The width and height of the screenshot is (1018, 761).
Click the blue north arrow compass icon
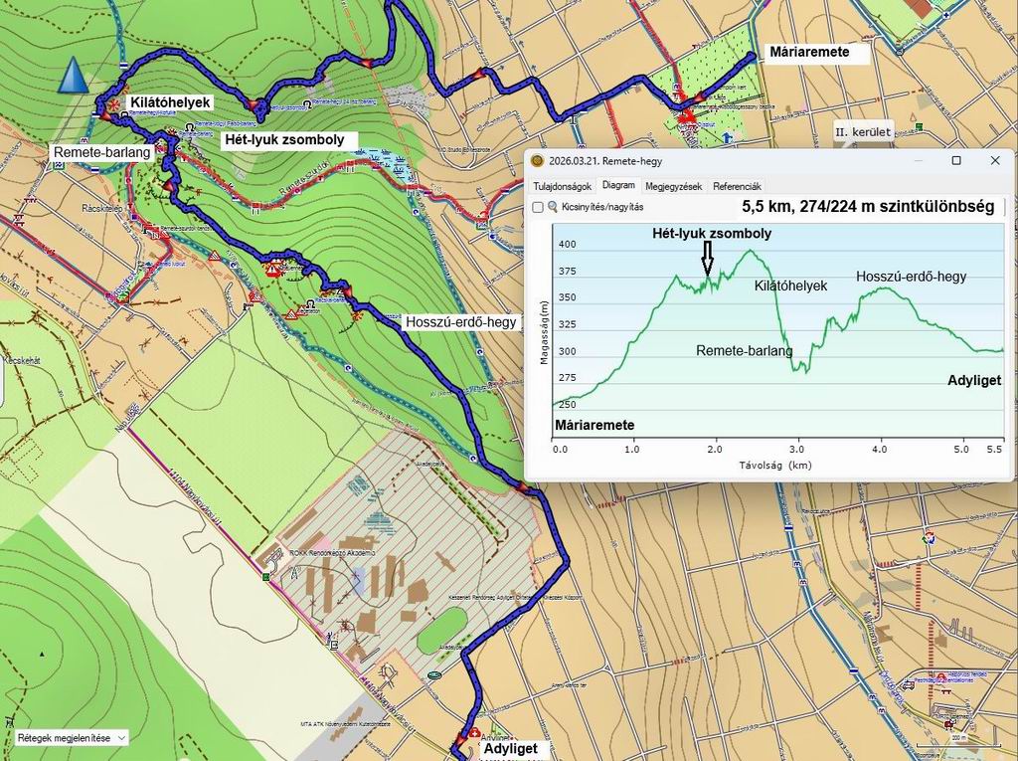(73, 76)
